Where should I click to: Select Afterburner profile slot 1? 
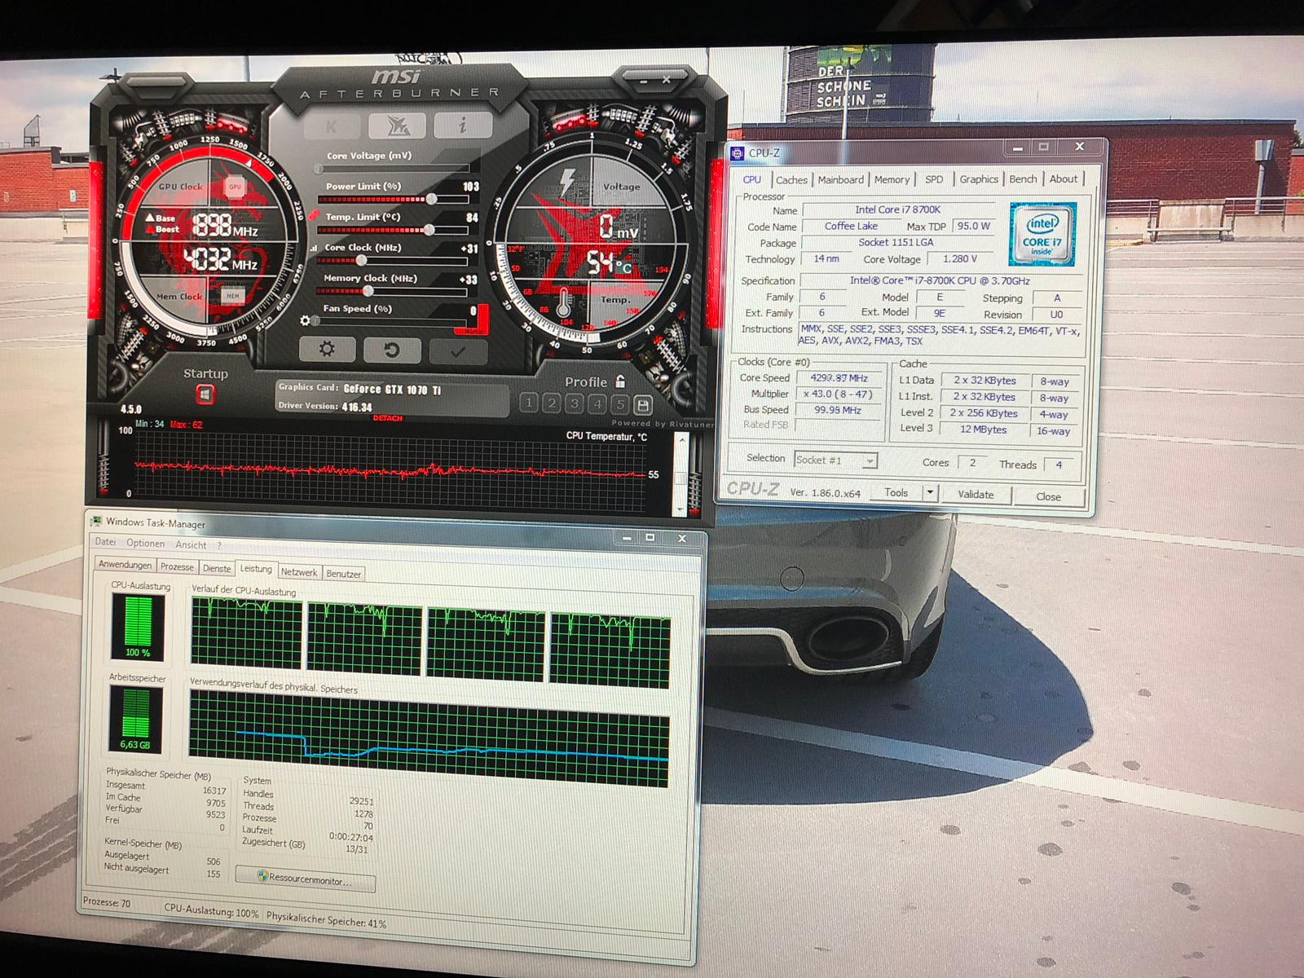click(529, 403)
